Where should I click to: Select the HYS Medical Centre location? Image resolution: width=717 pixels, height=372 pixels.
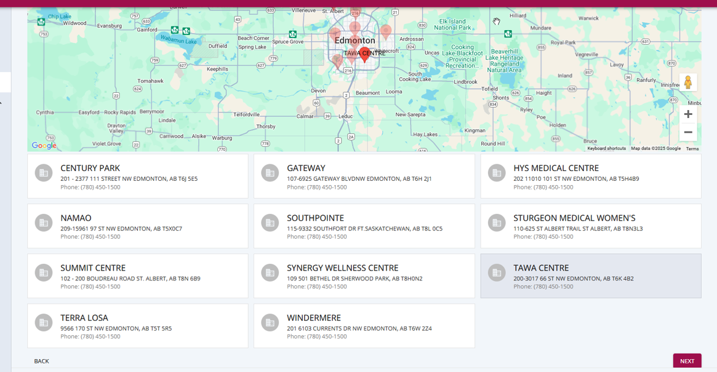pos(590,176)
